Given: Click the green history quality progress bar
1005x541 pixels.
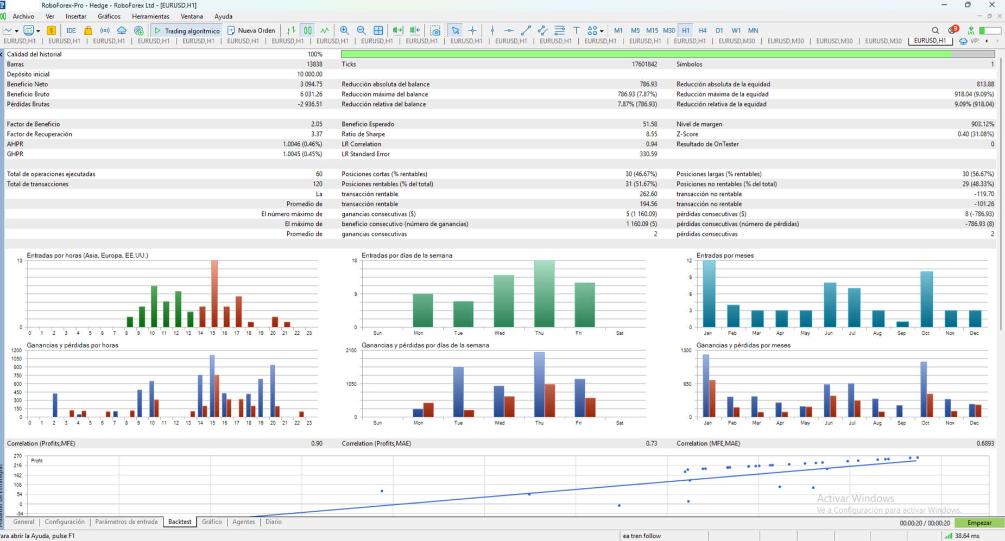Looking at the screenshot, I should point(646,54).
